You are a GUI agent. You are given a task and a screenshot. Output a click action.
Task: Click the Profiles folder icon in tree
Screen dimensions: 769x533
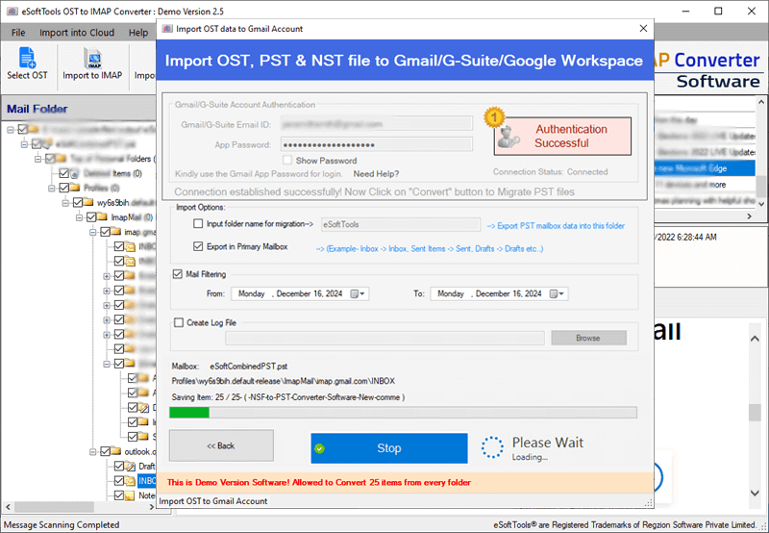tap(75, 188)
